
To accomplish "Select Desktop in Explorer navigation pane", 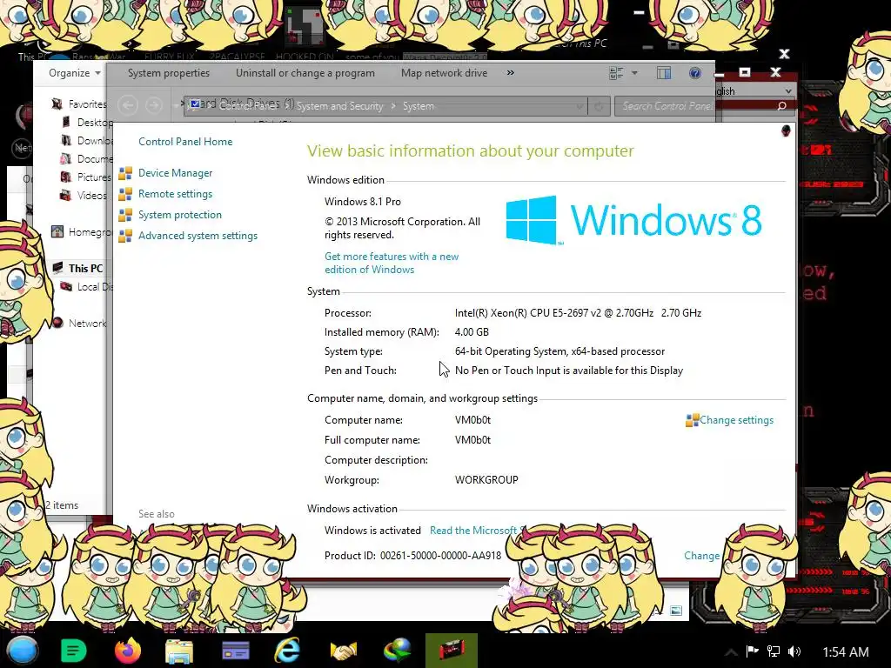I will pyautogui.click(x=95, y=123).
